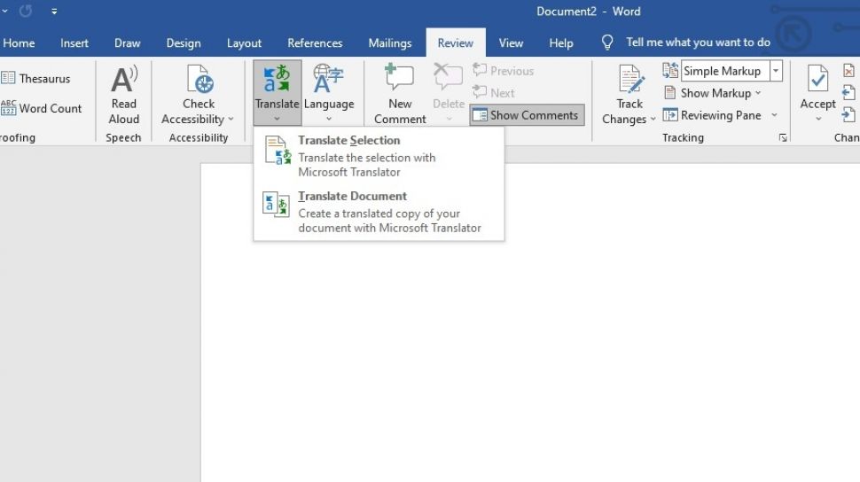The image size is (860, 482).
Task: Click the Next Change icon
Action: click(x=848, y=114)
